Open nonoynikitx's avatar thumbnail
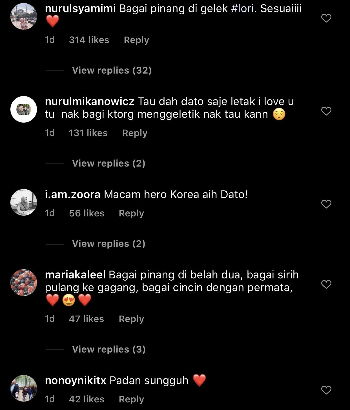350x410 pixels. 24,388
